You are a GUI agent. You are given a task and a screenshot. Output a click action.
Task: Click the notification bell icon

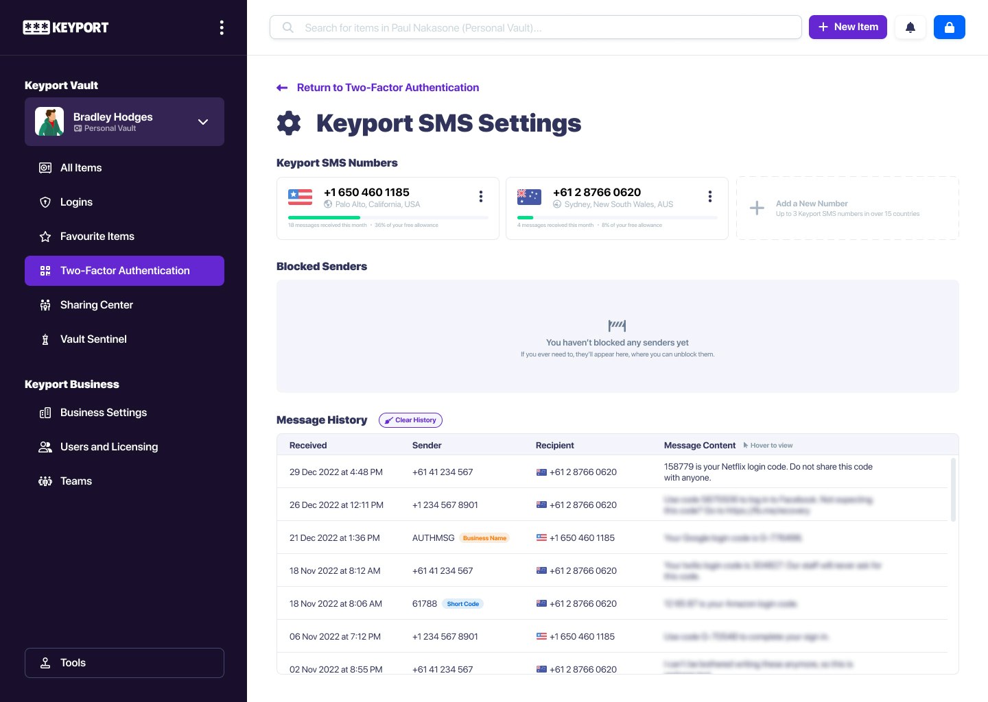click(x=910, y=27)
